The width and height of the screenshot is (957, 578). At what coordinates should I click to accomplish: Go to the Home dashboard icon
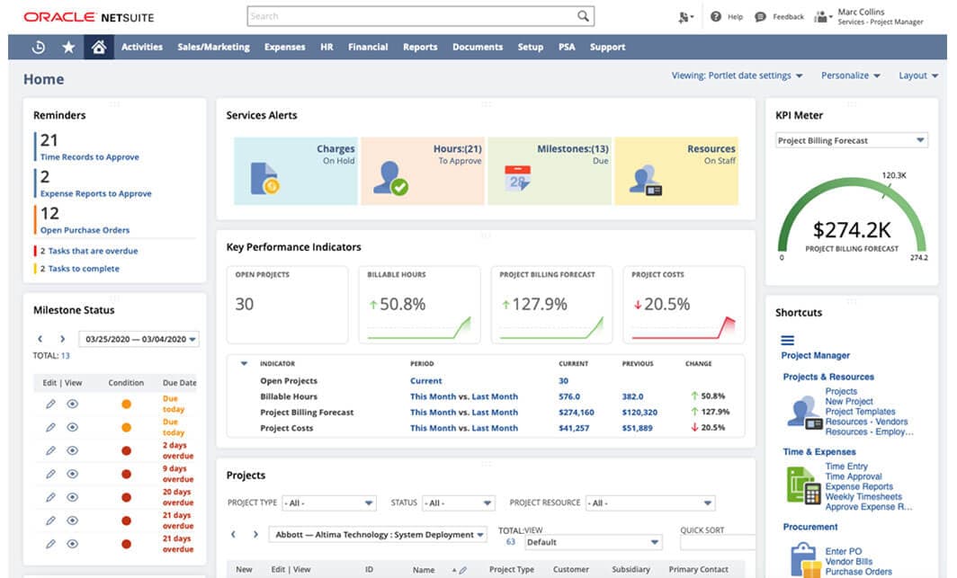pyautogui.click(x=99, y=47)
